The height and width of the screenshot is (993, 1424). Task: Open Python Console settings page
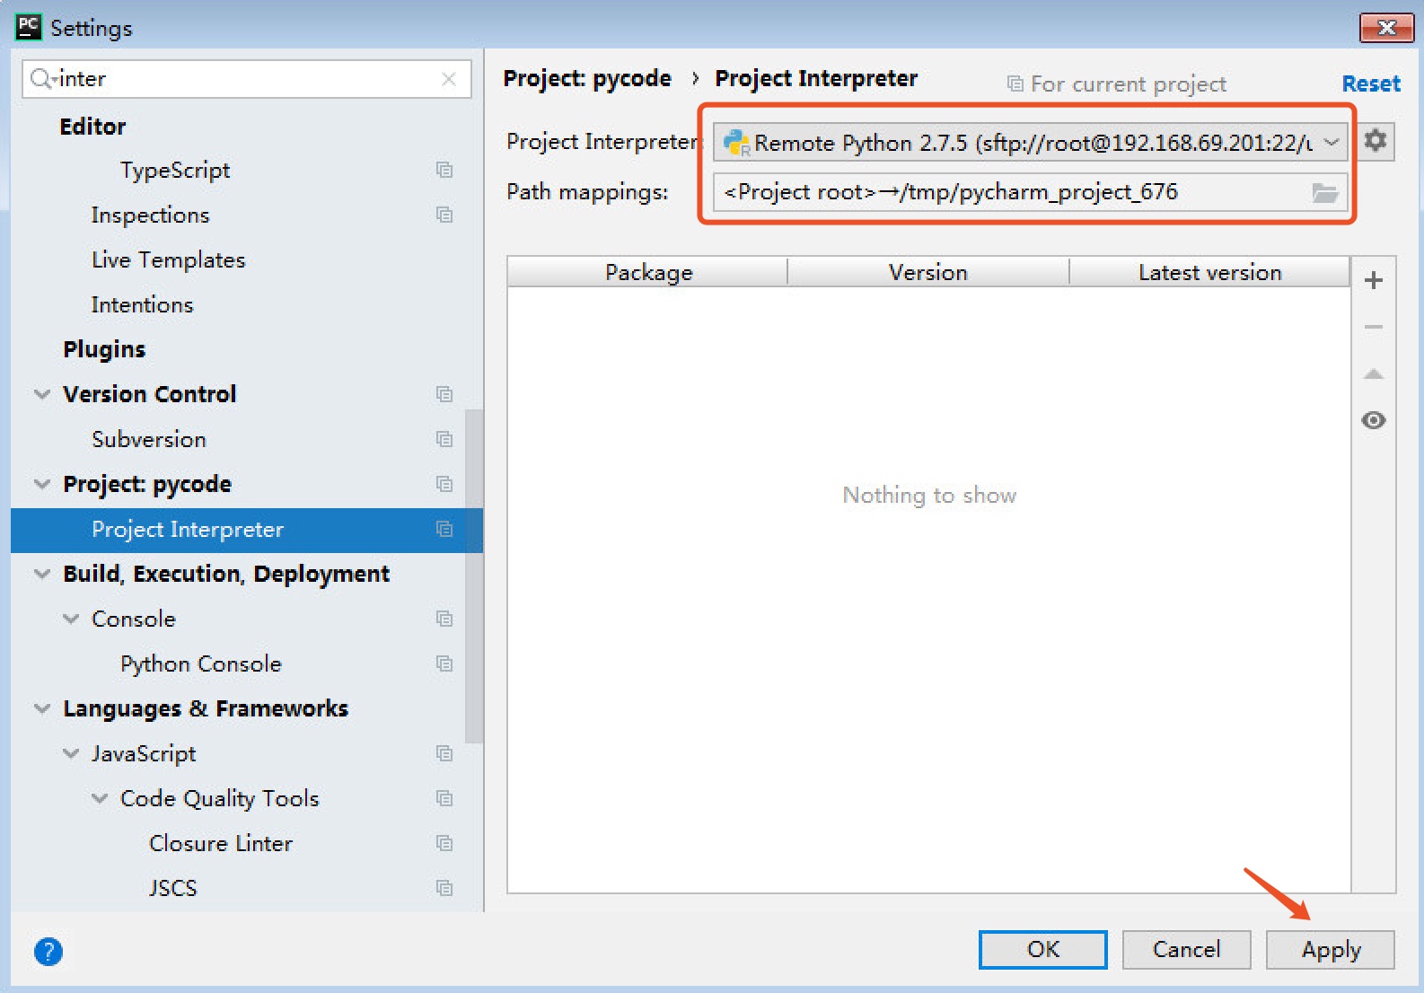point(201,664)
